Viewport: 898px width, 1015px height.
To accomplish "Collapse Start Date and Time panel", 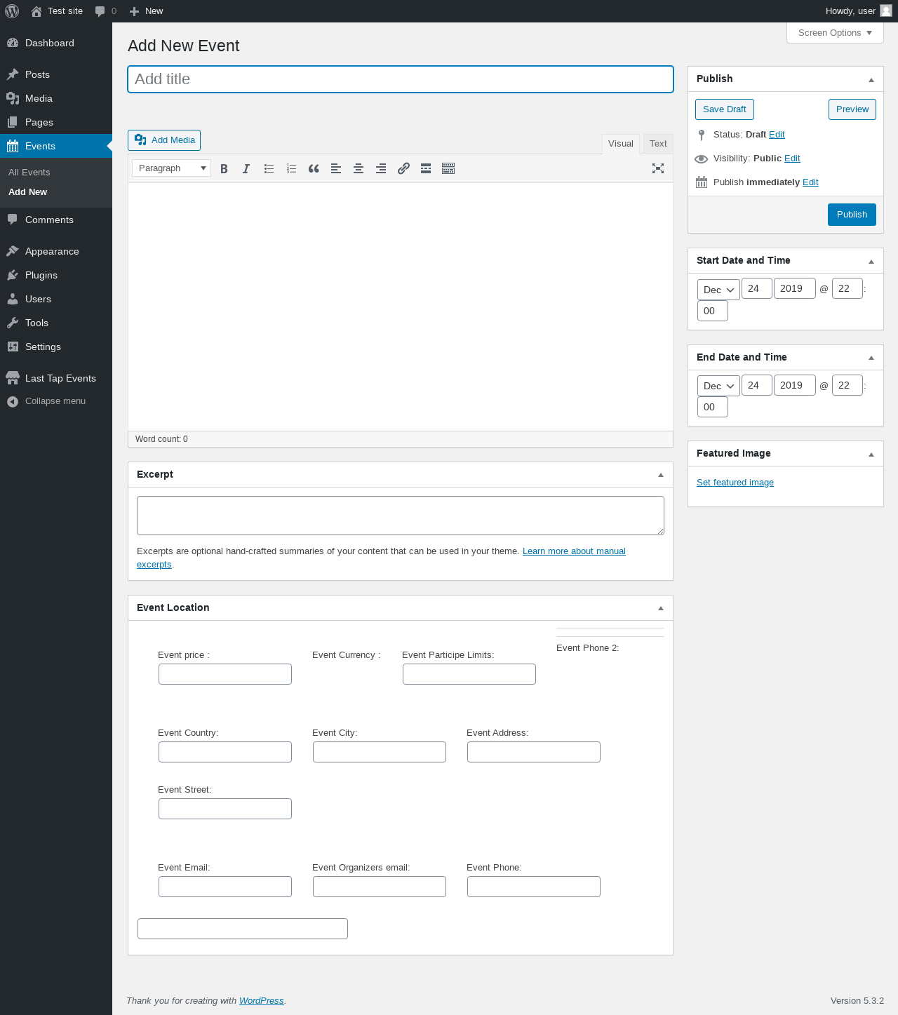I will [x=871, y=261].
